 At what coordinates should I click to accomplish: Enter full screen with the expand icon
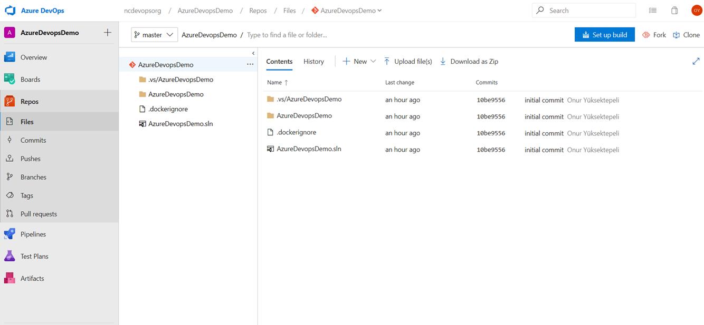point(696,62)
